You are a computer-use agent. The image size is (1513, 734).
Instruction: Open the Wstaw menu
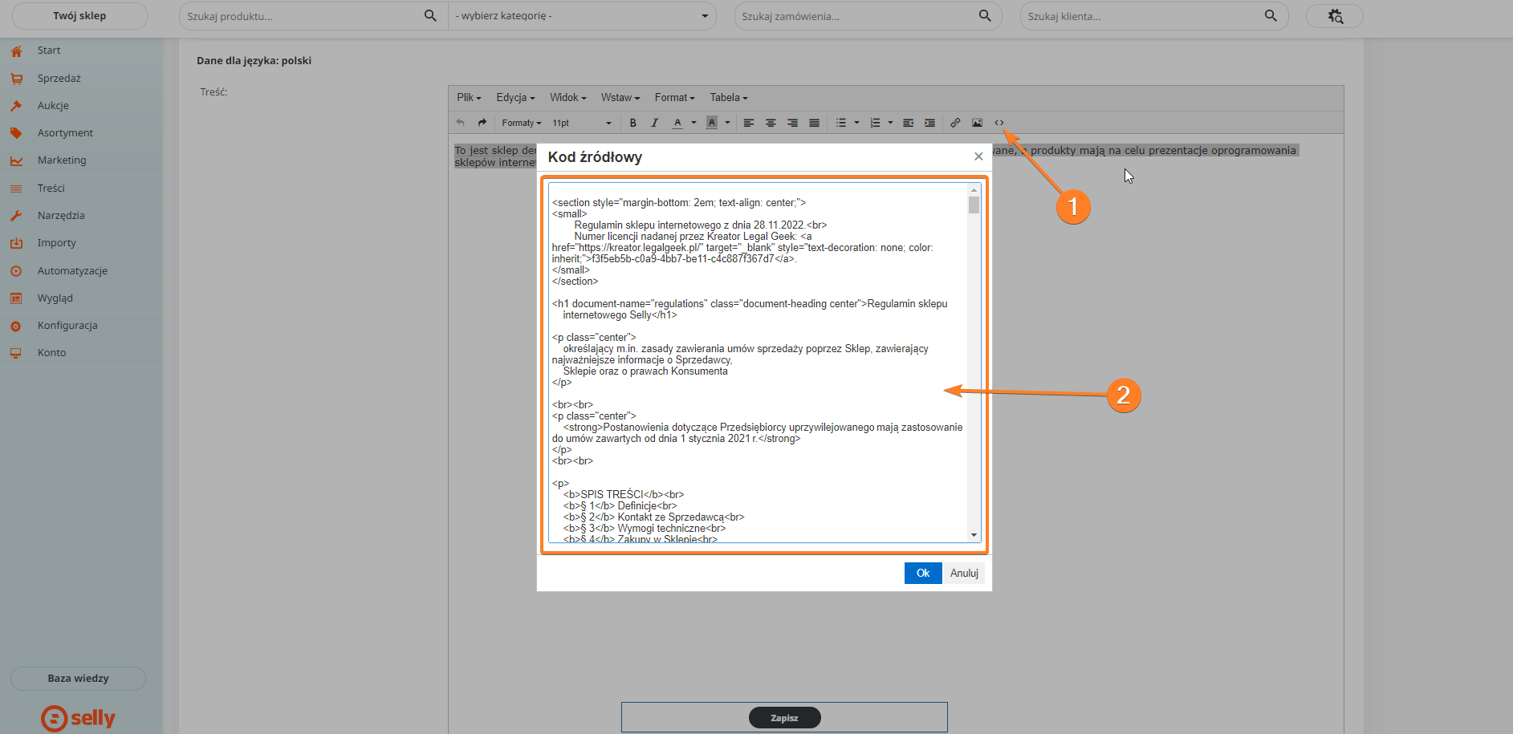point(620,98)
